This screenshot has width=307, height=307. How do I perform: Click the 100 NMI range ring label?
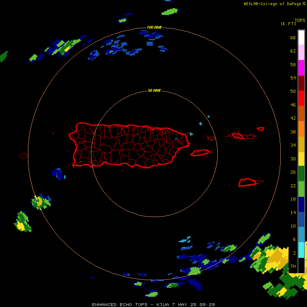point(154,27)
